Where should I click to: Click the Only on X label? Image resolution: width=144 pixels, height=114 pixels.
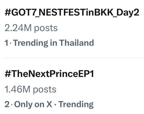(x=33, y=104)
